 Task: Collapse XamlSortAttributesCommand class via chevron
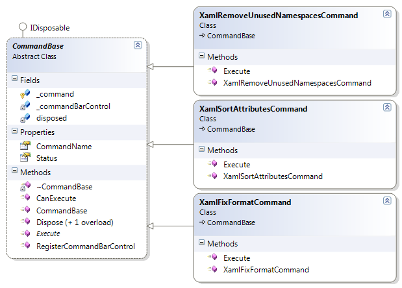(387, 107)
